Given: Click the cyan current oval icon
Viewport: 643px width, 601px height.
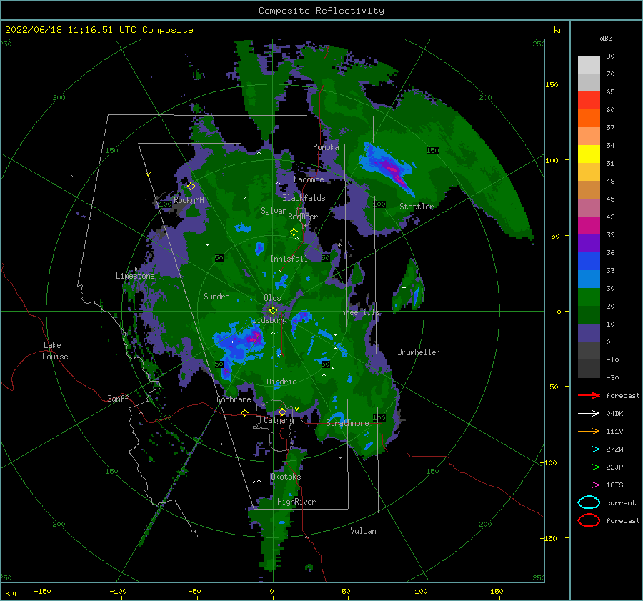Looking at the screenshot, I should point(589,502).
